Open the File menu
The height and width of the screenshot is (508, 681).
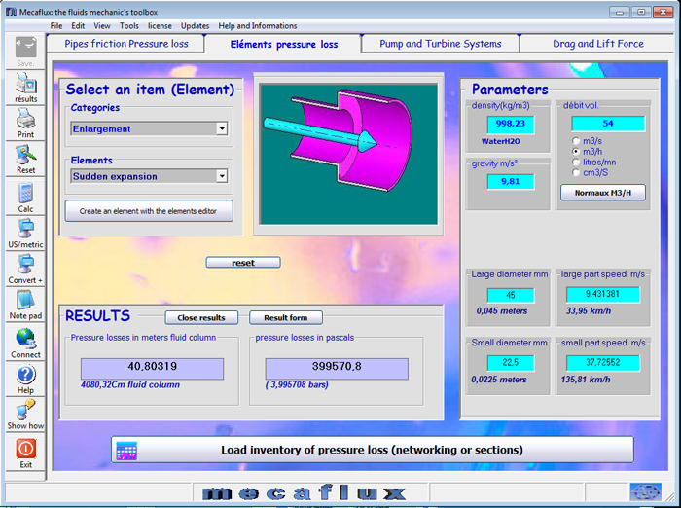56,26
